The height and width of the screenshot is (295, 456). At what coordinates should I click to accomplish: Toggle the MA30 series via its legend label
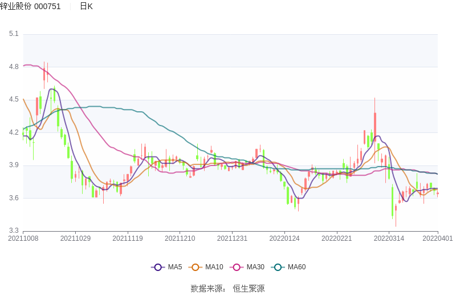coord(255,267)
